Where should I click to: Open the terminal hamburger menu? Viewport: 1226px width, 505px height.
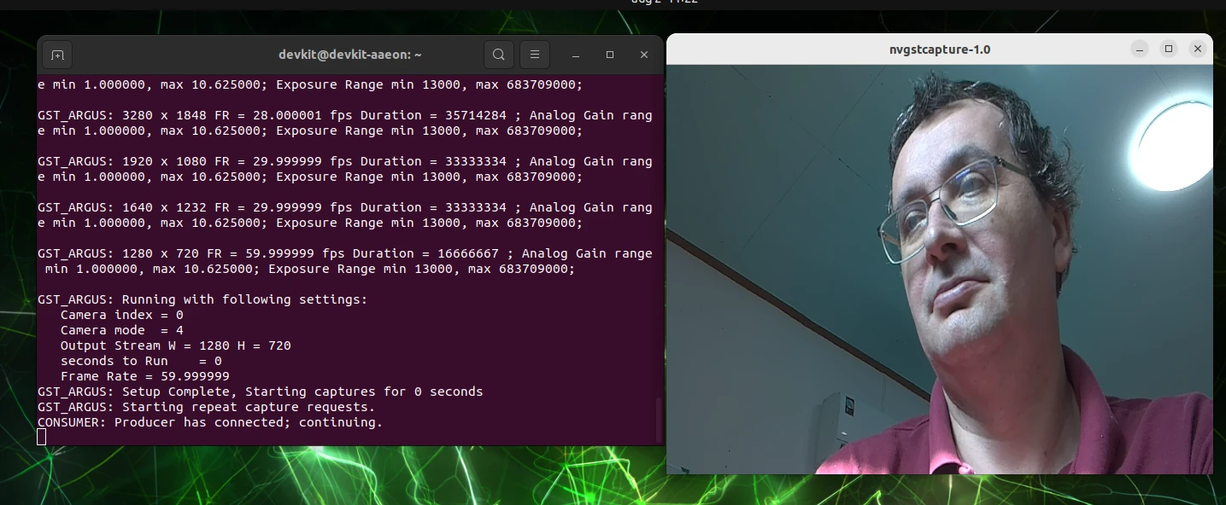(535, 55)
